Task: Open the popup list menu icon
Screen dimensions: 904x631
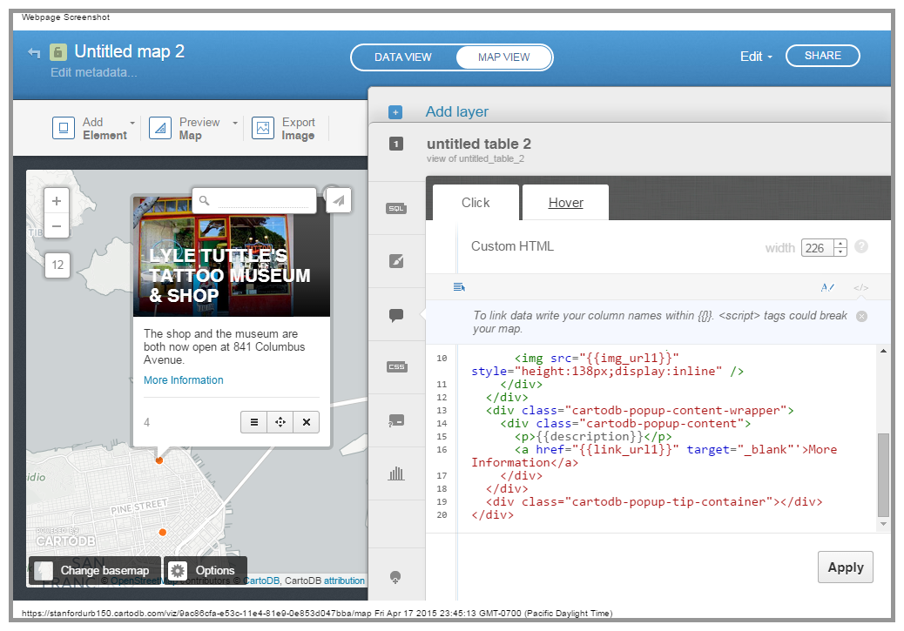Action: 253,422
